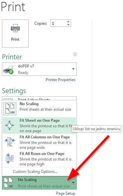This screenshot has width=123, height=196.
Task: Select Fit Sheet on One Page option
Action: (39, 125)
